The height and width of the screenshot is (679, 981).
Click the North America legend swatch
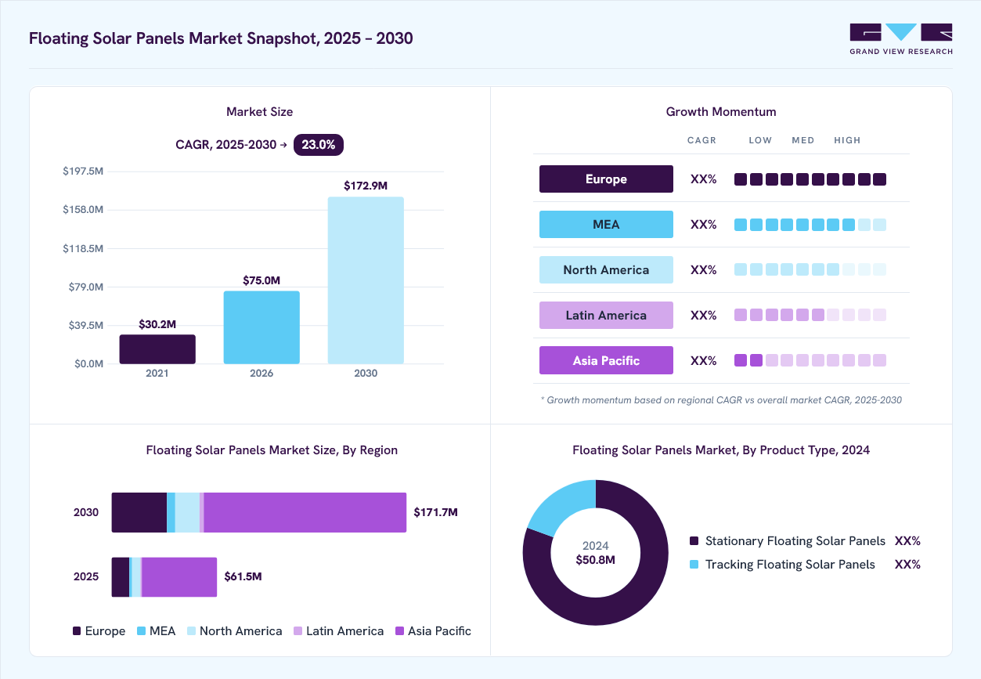click(191, 630)
